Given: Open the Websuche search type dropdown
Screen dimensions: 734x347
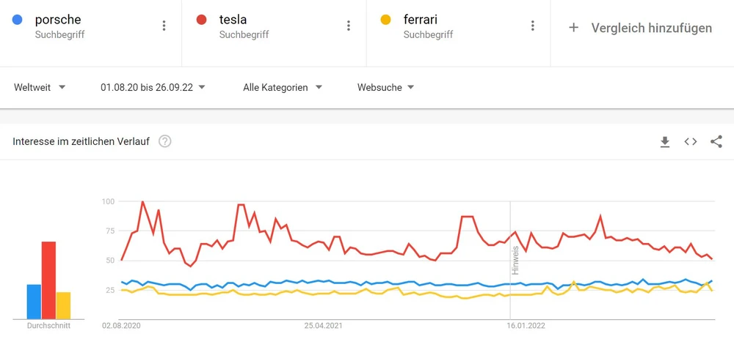Looking at the screenshot, I should tap(385, 88).
